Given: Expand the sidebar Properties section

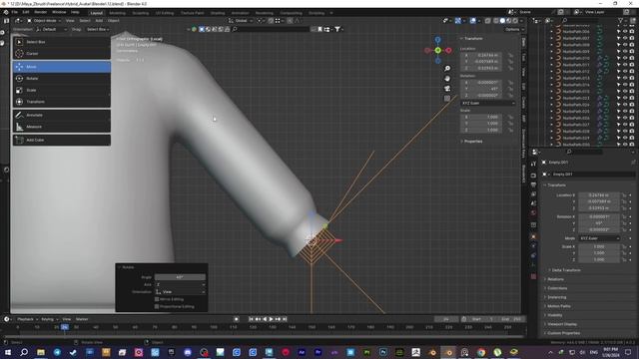Looking at the screenshot, I should [472, 142].
